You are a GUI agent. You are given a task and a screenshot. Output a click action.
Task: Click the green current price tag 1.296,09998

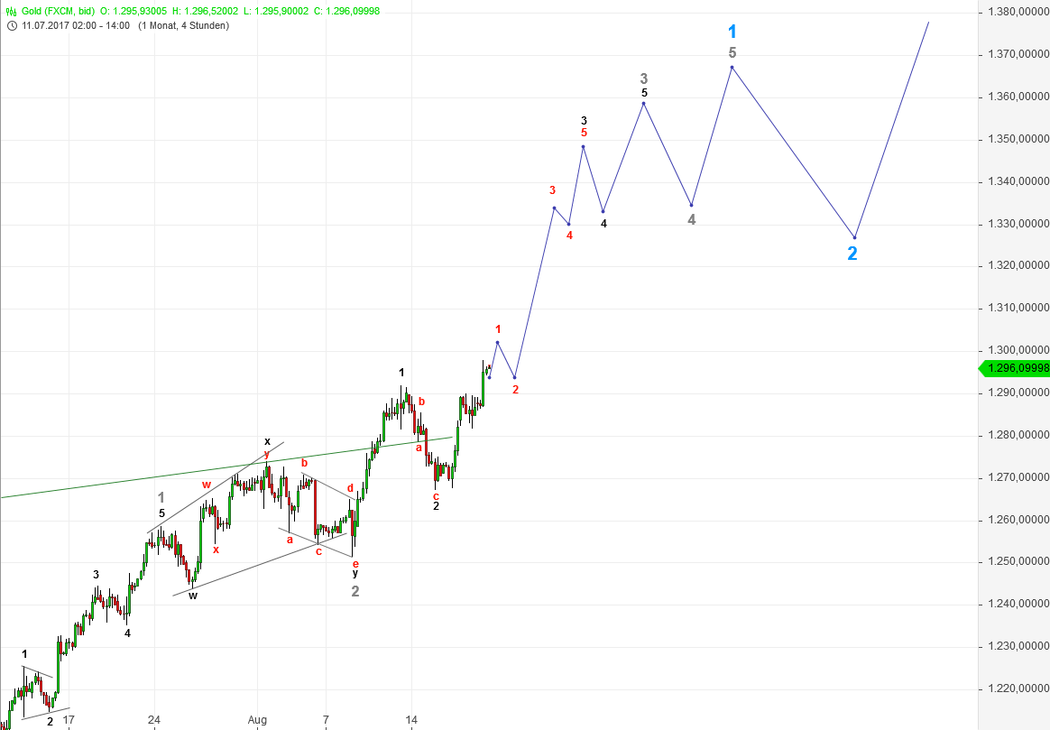pyautogui.click(x=1012, y=368)
